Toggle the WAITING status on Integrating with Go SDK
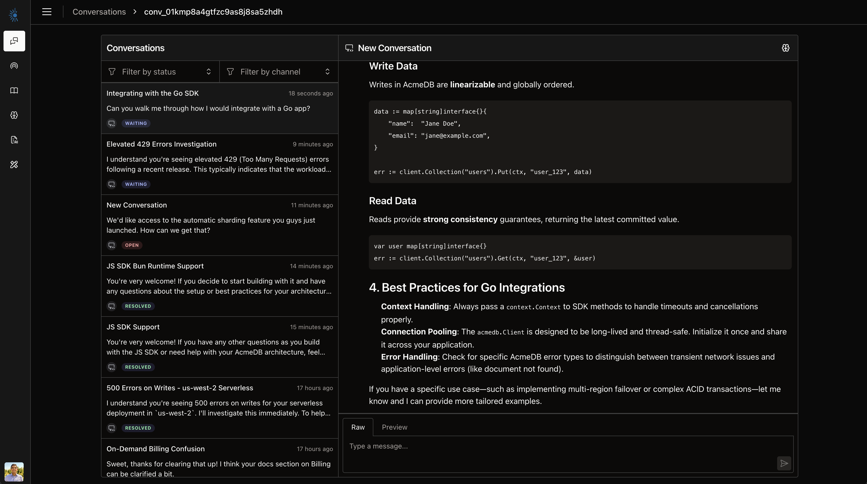Viewport: 867px width, 484px height. tap(136, 123)
